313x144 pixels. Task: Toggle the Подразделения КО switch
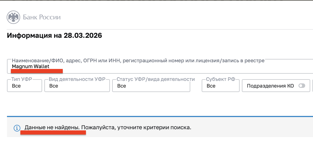(302, 86)
